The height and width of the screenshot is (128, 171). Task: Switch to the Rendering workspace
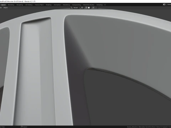(66, 5)
